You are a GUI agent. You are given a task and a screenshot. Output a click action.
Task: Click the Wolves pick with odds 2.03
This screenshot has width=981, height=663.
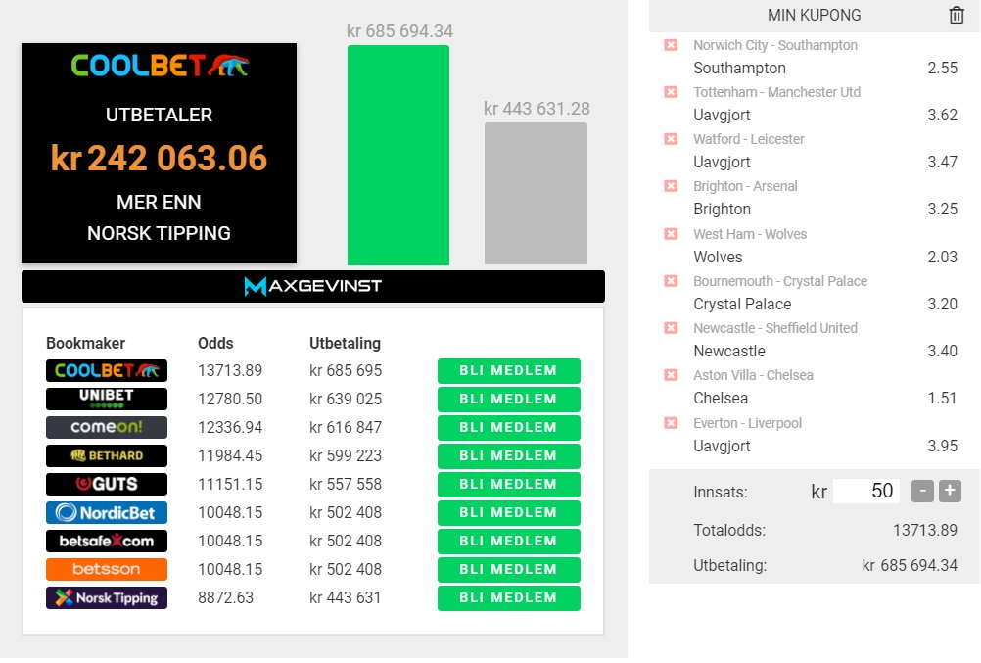(825, 257)
